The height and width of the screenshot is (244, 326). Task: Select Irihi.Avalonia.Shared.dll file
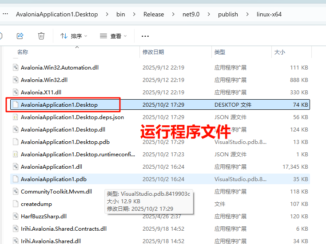tap(160, 241)
